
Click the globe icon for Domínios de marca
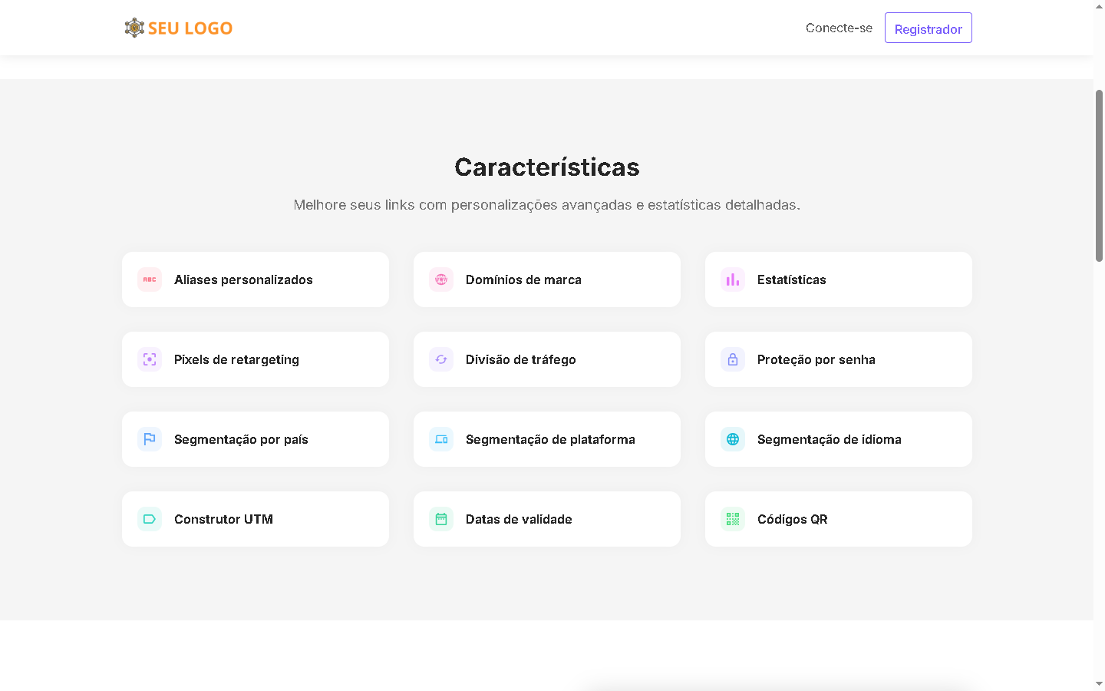pos(441,279)
